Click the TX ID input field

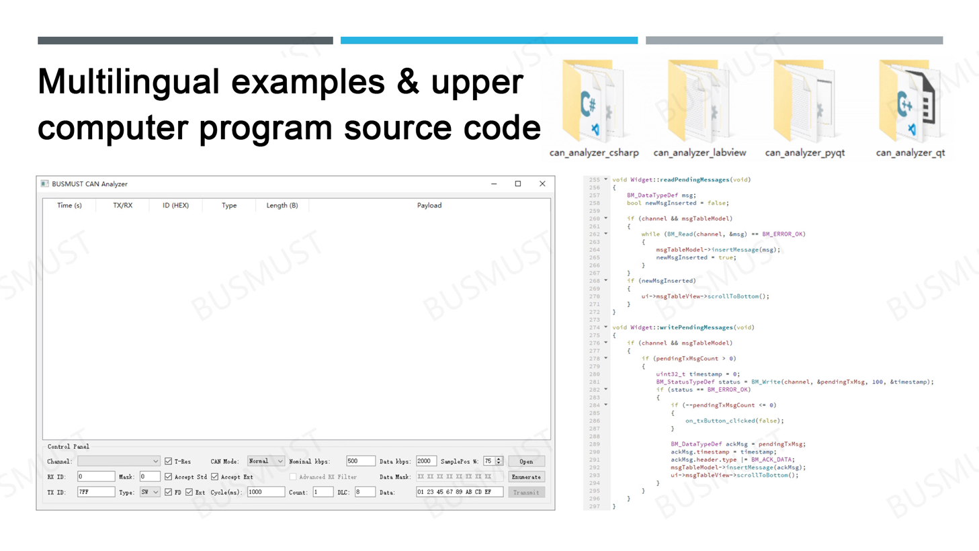click(95, 493)
